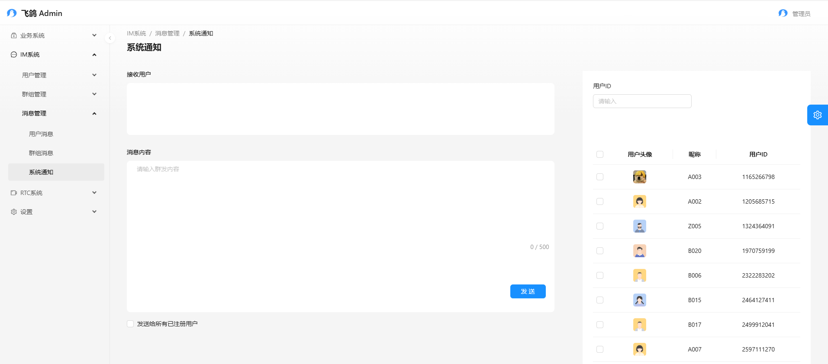Check the checkbox for user A002

click(x=600, y=201)
